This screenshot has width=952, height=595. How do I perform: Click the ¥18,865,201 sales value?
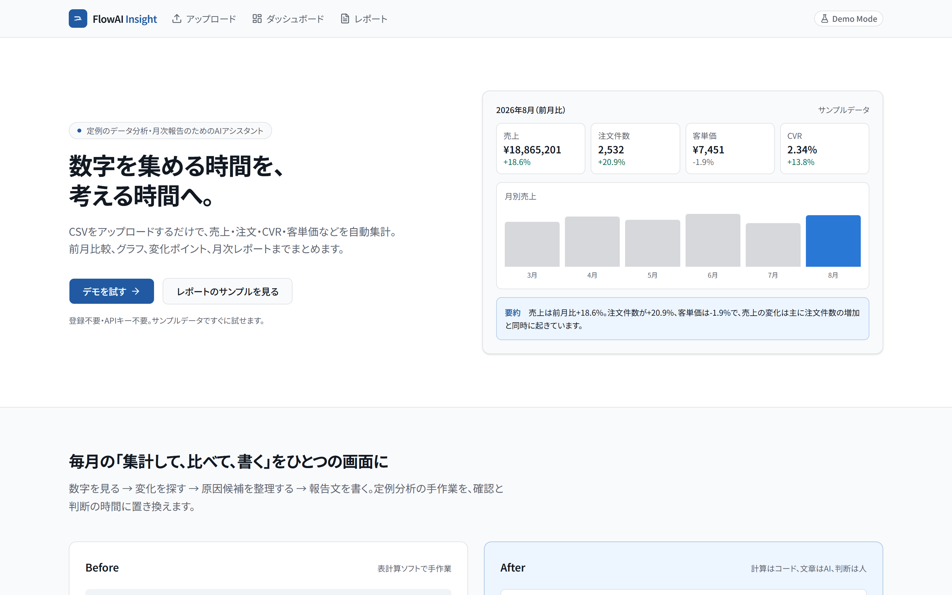click(x=532, y=150)
